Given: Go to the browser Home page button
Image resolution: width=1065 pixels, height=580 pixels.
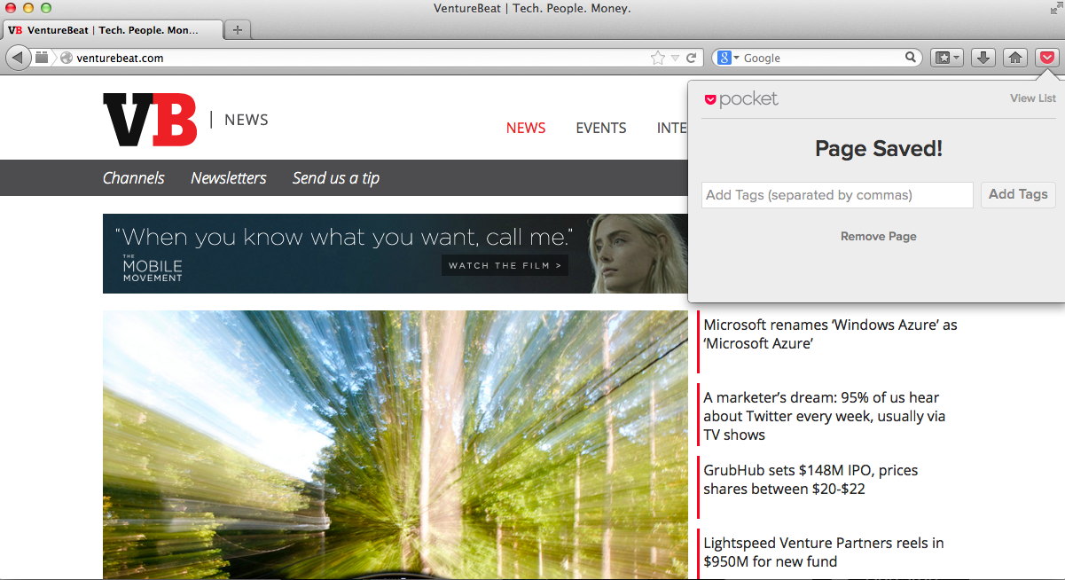Looking at the screenshot, I should pyautogui.click(x=1015, y=58).
